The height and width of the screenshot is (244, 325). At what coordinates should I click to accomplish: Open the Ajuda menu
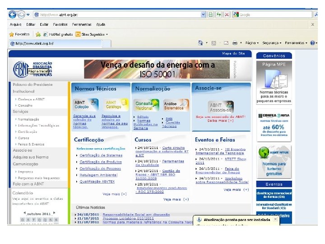[101, 24]
